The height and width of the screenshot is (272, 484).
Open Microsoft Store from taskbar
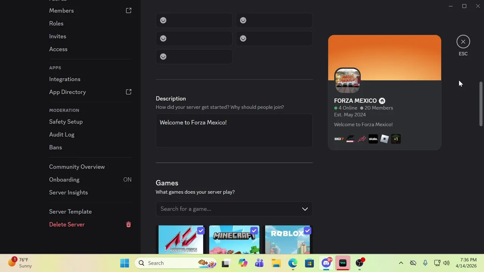click(x=309, y=263)
